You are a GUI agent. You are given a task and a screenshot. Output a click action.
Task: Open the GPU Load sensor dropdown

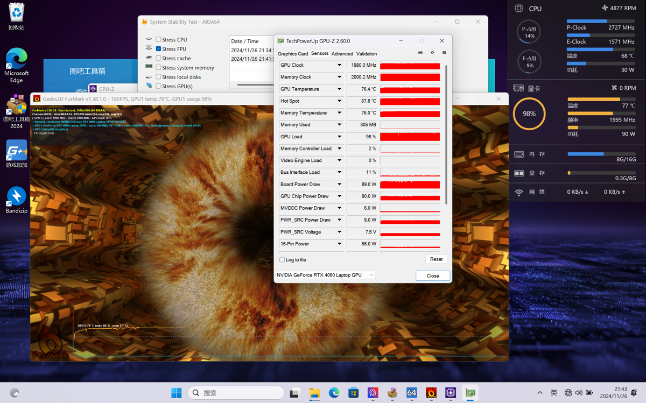339,137
